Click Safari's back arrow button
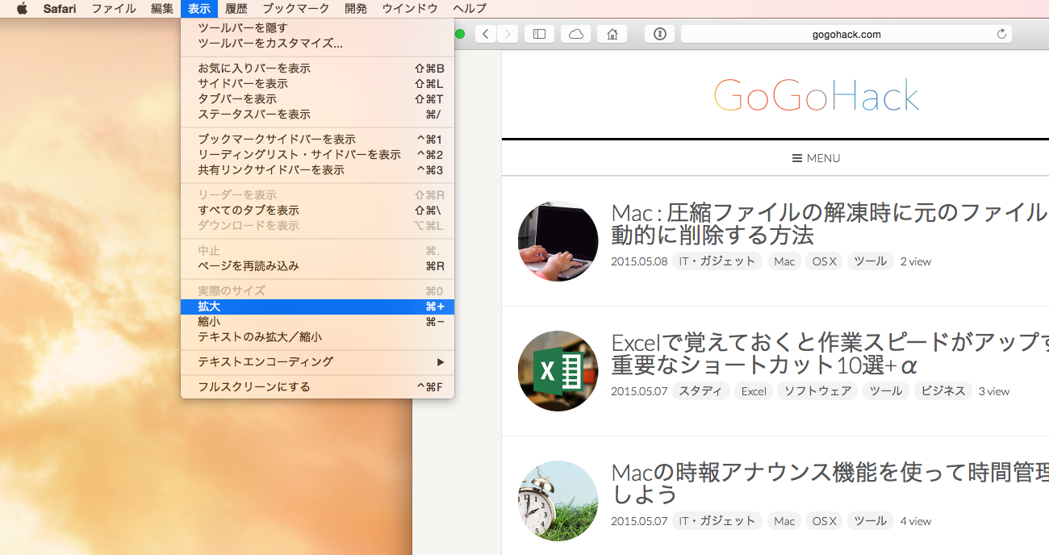Image resolution: width=1049 pixels, height=555 pixels. pos(486,34)
